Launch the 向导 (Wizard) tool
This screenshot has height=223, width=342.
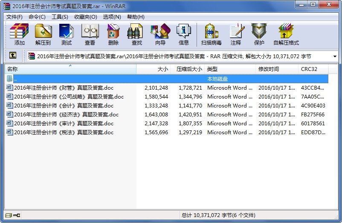coord(160,34)
